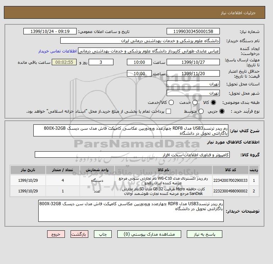Click the نام کالا column header
273x264 pixels.
click(x=163, y=170)
